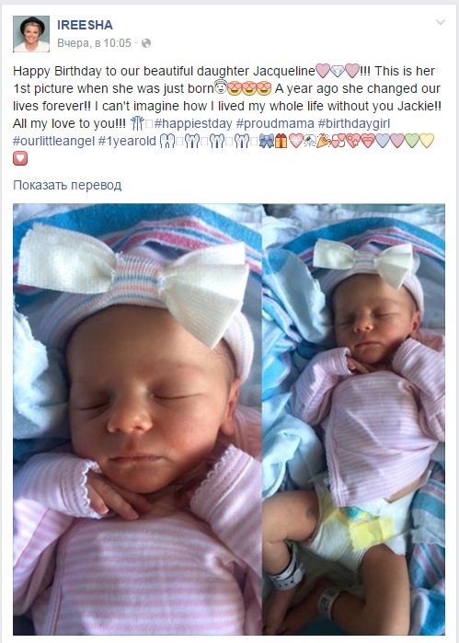The height and width of the screenshot is (643, 459).
Task: Click the gift box emoji
Action: click(x=281, y=141)
